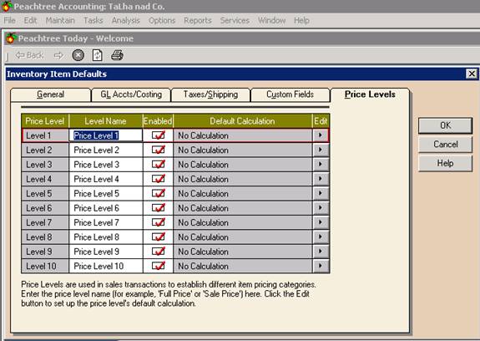Viewport: 480px width, 341px height.
Task: Click the Back arrow in Peachtree Today toolbar
Action: (x=30, y=55)
